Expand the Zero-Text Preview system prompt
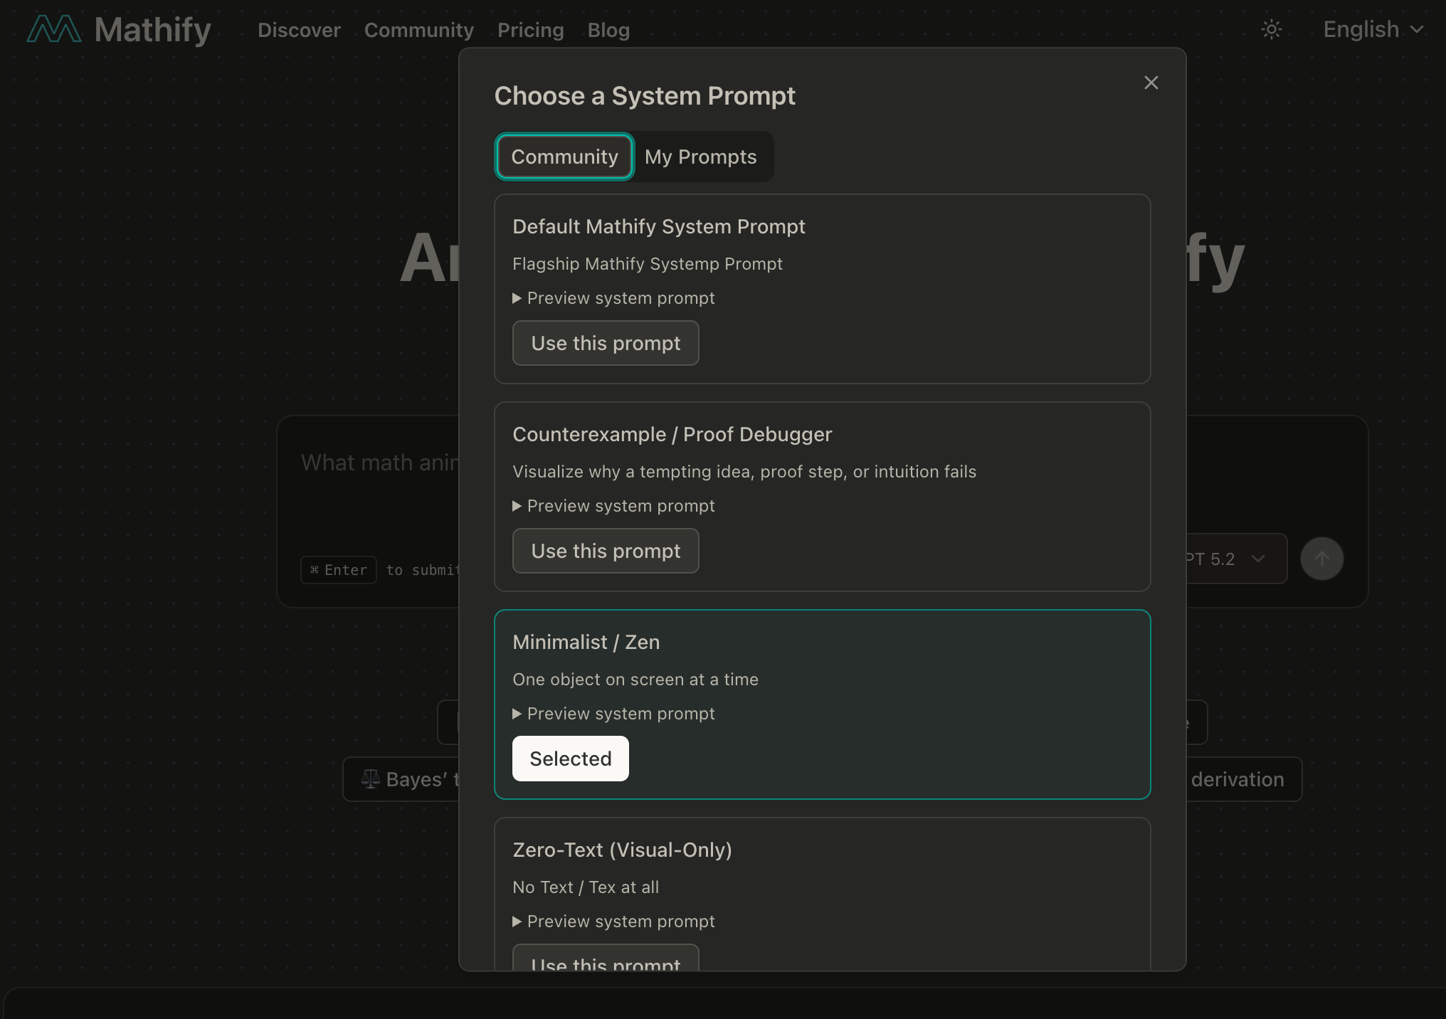The width and height of the screenshot is (1446, 1019). pyautogui.click(x=613, y=922)
